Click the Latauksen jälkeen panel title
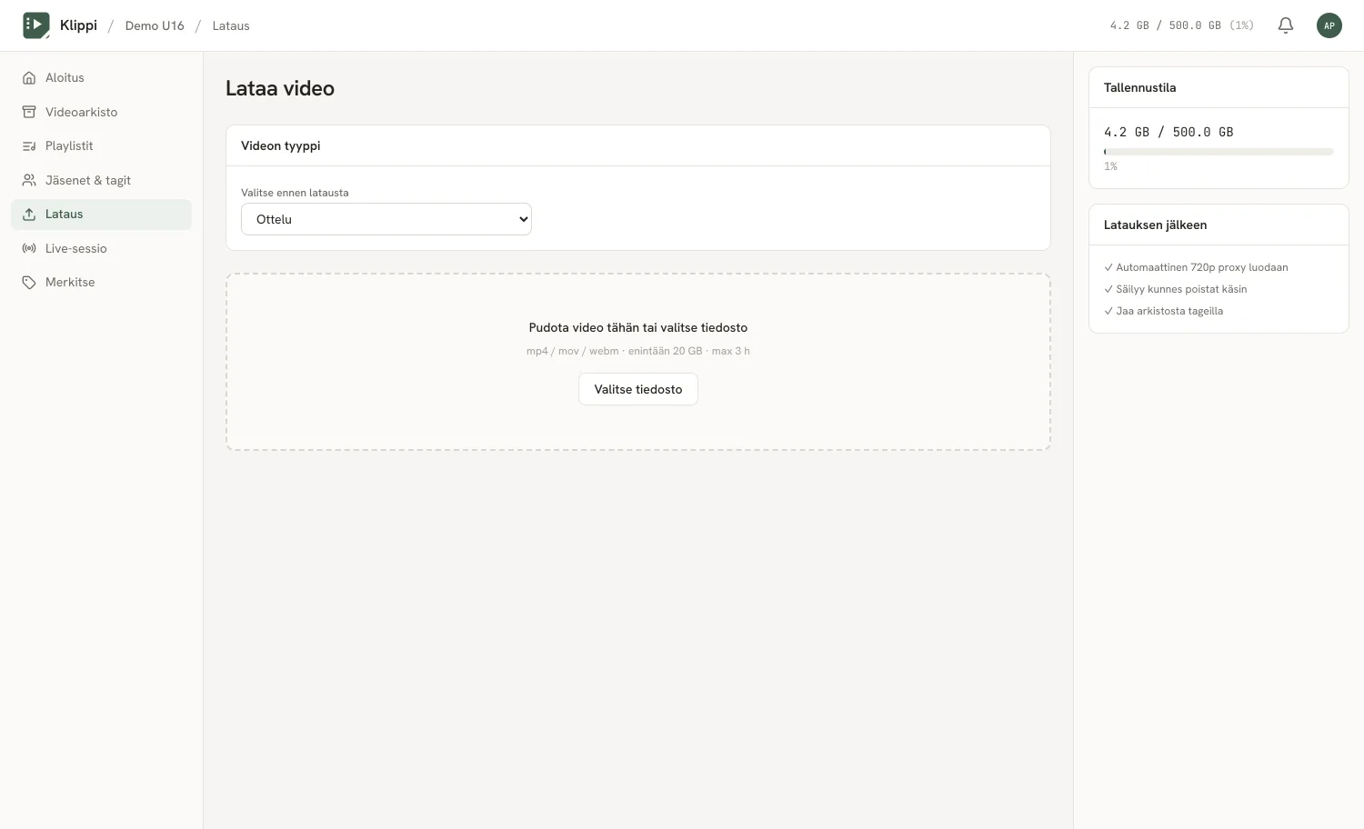1364x829 pixels. pyautogui.click(x=1155, y=225)
